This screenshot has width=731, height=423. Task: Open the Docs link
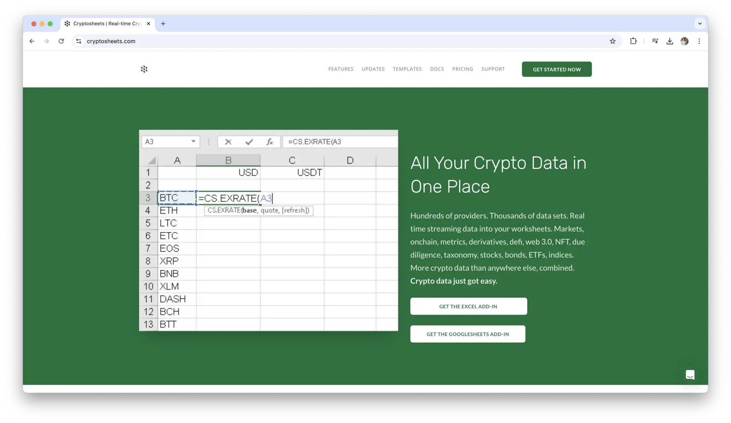click(x=437, y=69)
